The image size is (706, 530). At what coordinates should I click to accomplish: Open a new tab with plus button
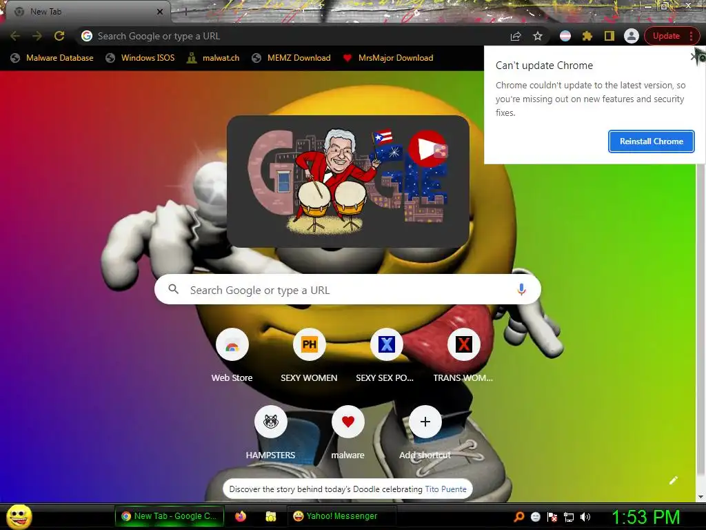point(185,12)
